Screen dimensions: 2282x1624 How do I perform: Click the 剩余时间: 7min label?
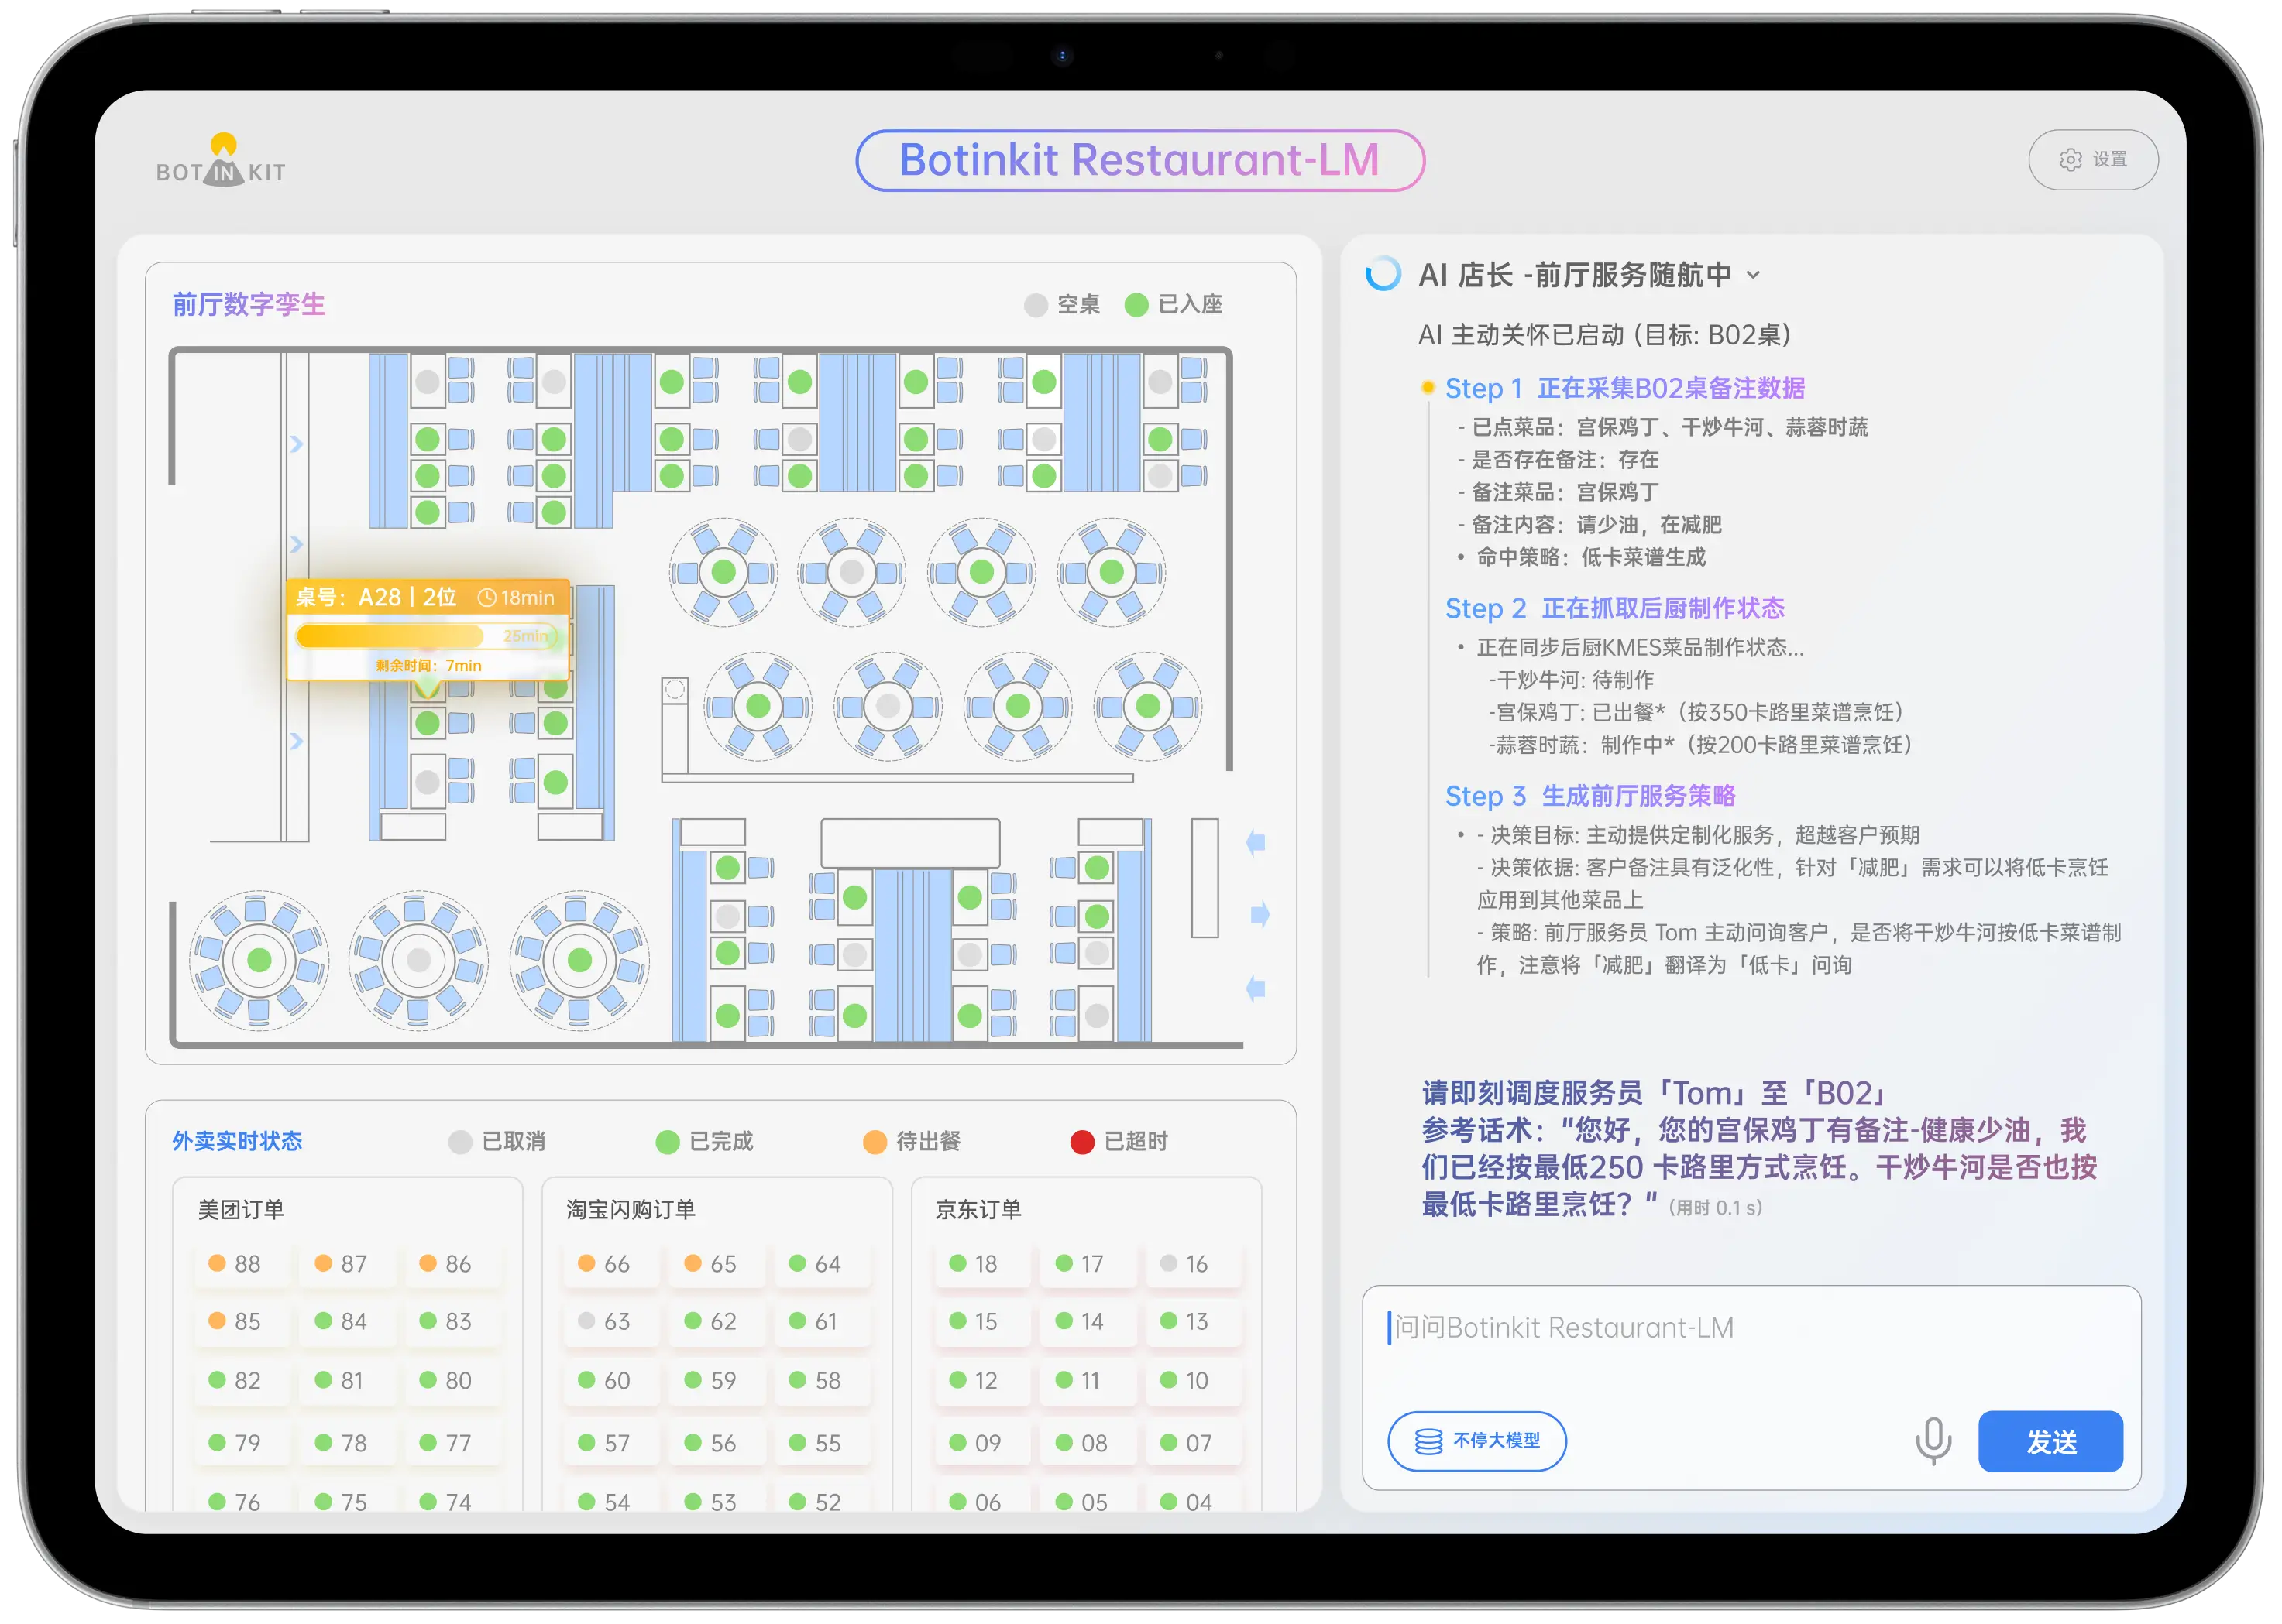click(x=428, y=666)
